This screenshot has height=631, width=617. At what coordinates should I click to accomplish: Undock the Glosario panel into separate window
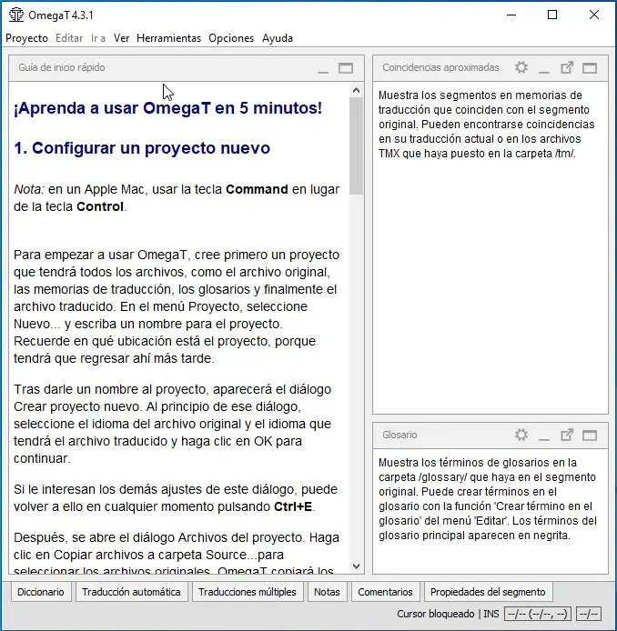tap(567, 435)
